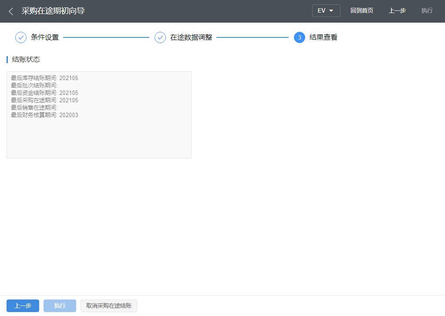This screenshot has height=316, width=445.
Task: Click the 在途数据调整 step label
Action: point(191,37)
